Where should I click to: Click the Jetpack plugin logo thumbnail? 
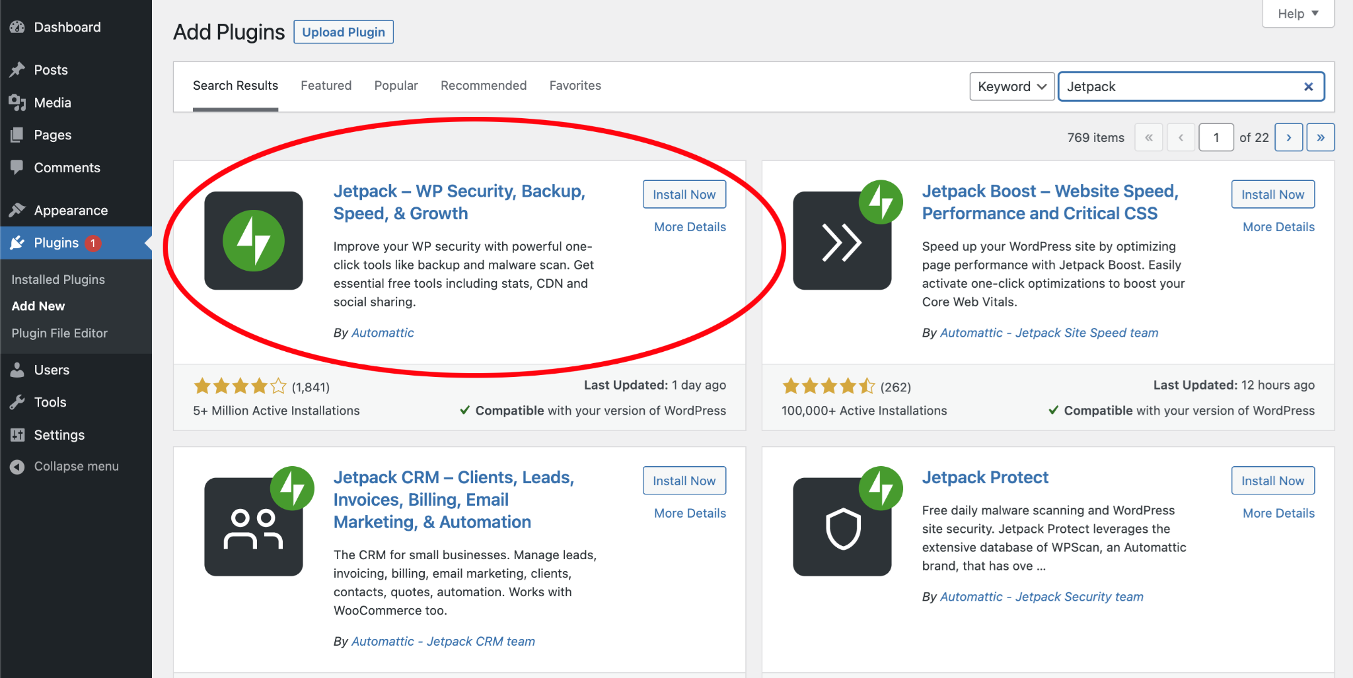point(254,241)
